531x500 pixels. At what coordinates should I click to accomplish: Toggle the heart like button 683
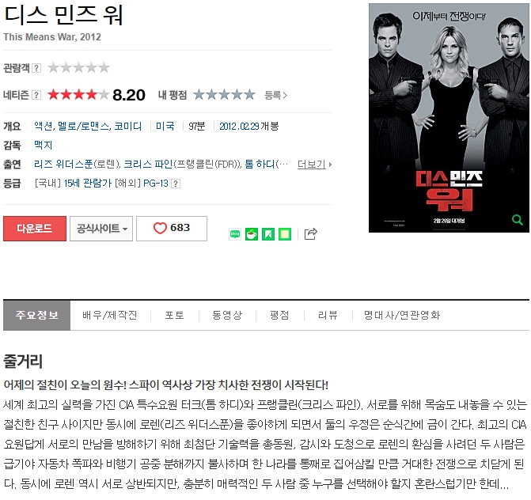pyautogui.click(x=172, y=229)
